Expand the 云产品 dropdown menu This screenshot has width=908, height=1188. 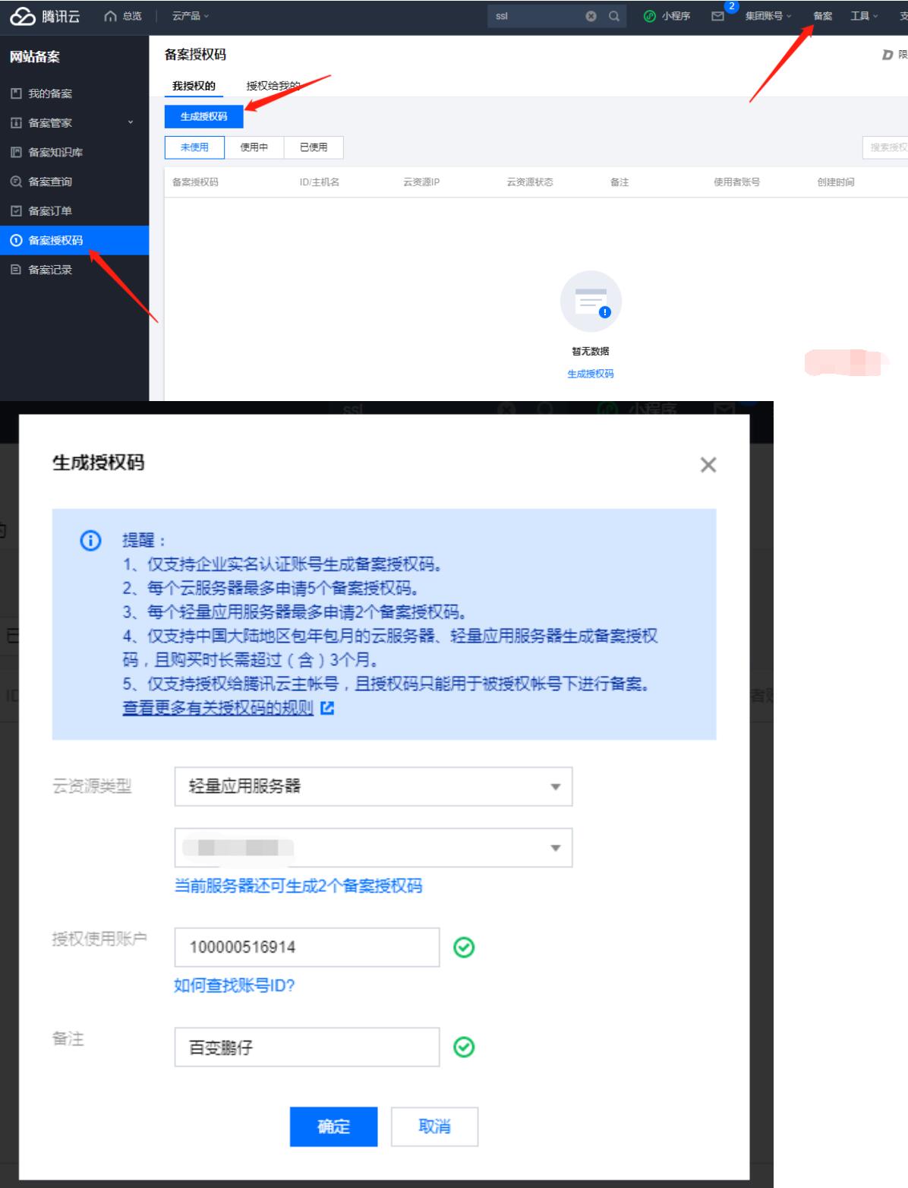190,16
